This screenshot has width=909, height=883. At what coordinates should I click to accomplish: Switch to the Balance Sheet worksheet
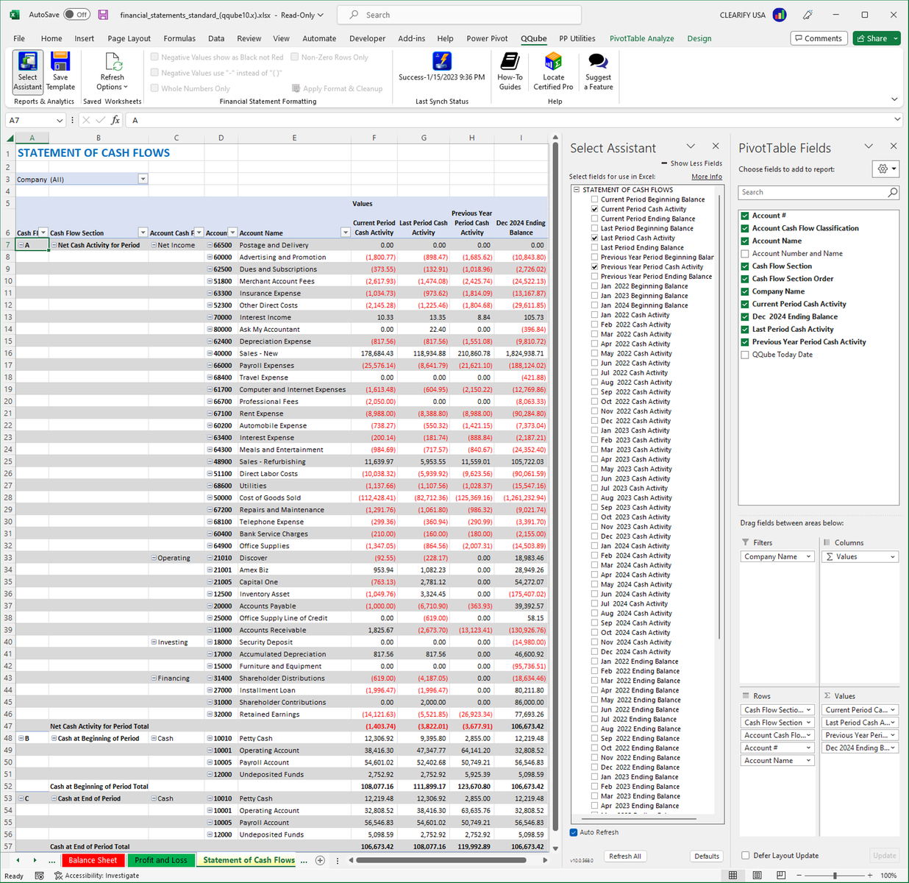[93, 860]
